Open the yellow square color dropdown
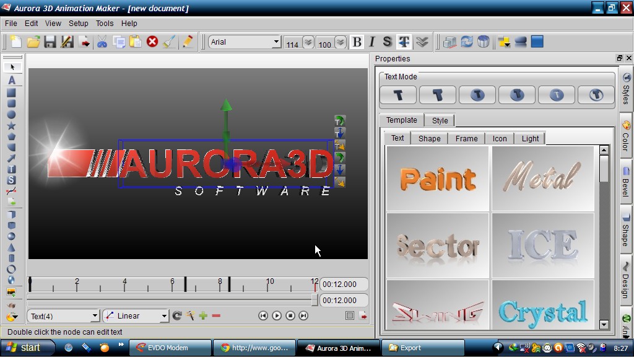634x357 pixels. (x=504, y=42)
